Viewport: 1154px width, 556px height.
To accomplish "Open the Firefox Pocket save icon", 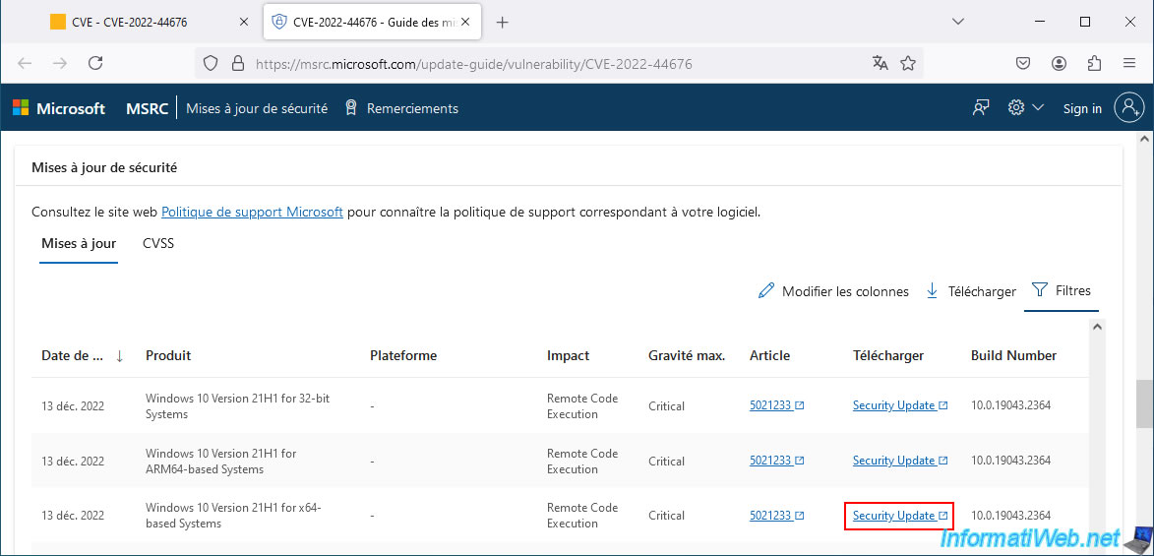I will 1023,63.
